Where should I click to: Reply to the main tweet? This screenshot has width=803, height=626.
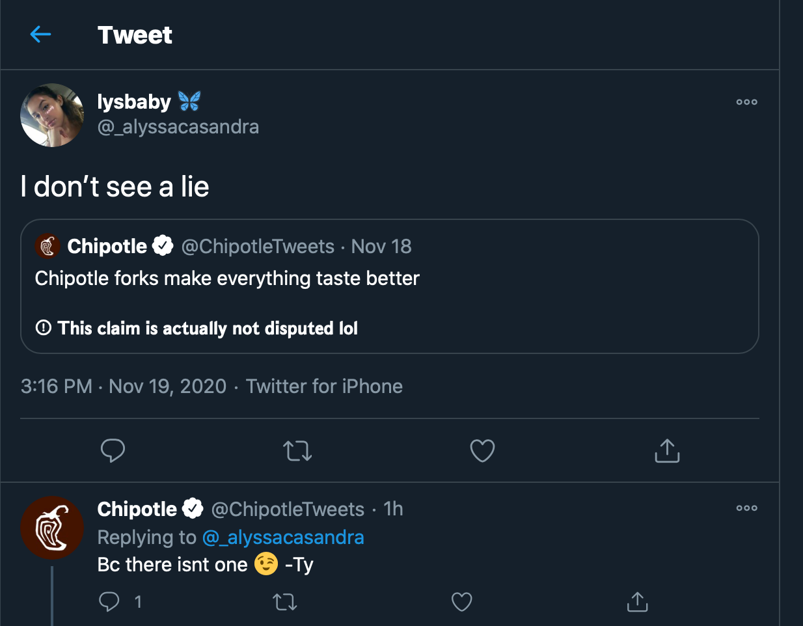[x=113, y=450]
